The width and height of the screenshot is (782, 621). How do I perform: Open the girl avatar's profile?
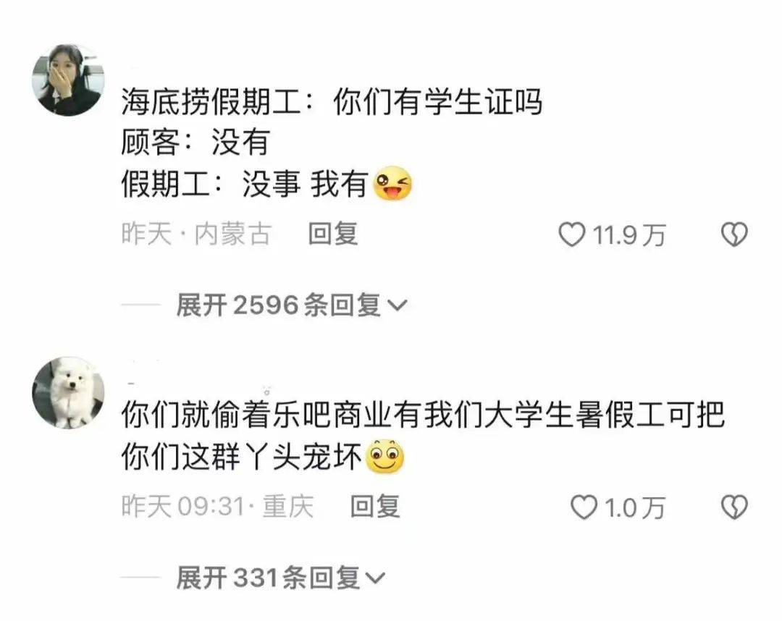[x=68, y=80]
